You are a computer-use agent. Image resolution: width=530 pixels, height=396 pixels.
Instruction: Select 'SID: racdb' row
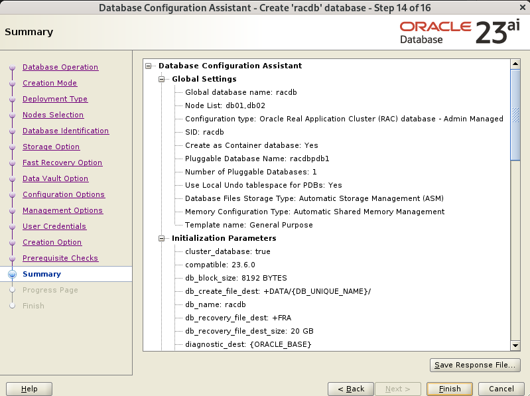tap(204, 132)
